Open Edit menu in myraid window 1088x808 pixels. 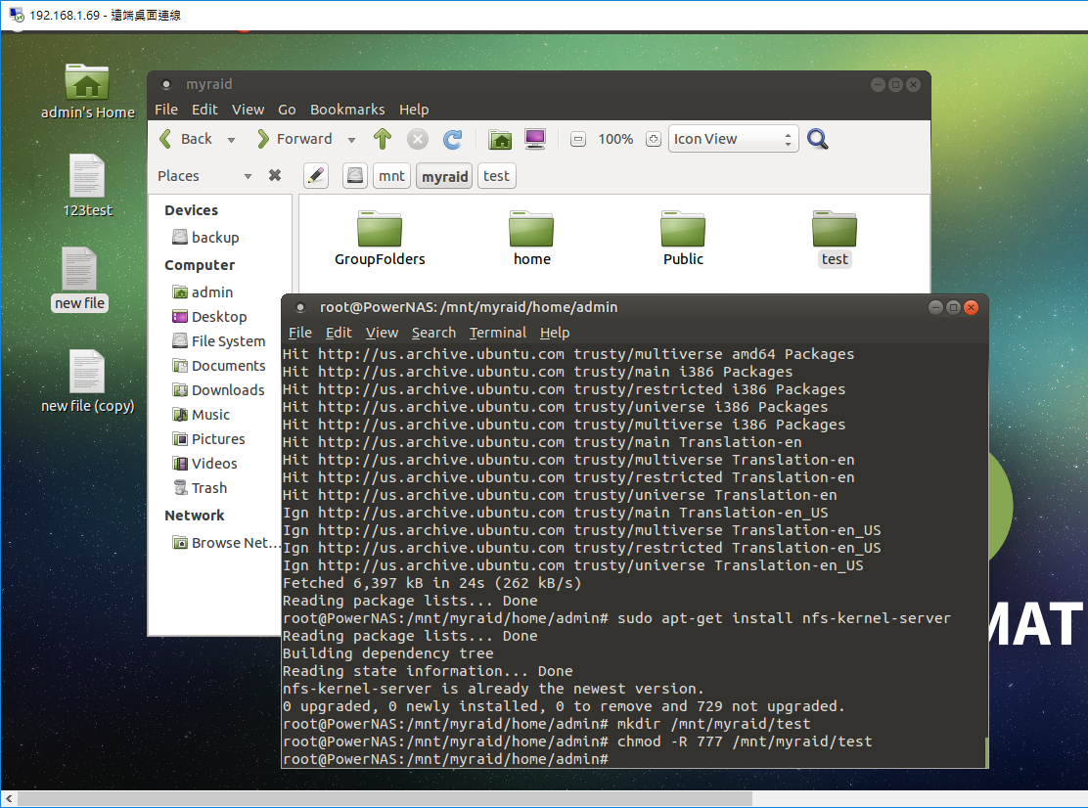(x=204, y=110)
